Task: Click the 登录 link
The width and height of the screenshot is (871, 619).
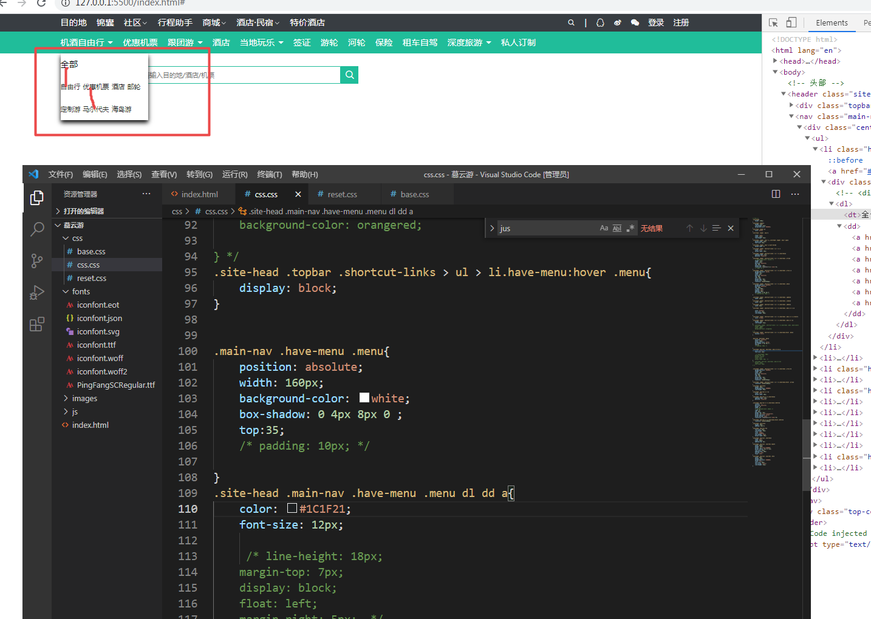Action: tap(656, 22)
